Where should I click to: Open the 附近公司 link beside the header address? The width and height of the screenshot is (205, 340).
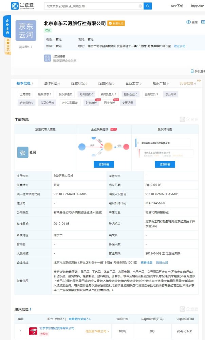pos(180,46)
